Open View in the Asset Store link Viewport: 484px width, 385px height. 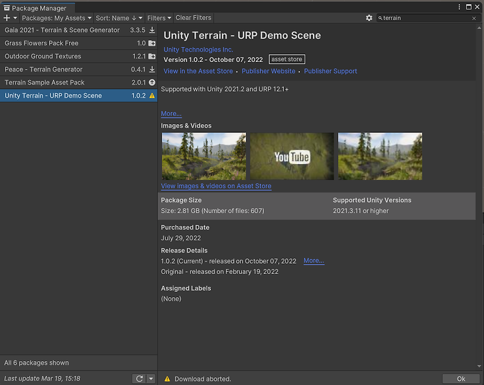(x=198, y=71)
